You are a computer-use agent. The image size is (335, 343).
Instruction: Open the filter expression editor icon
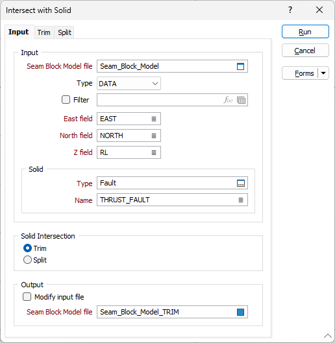228,101
